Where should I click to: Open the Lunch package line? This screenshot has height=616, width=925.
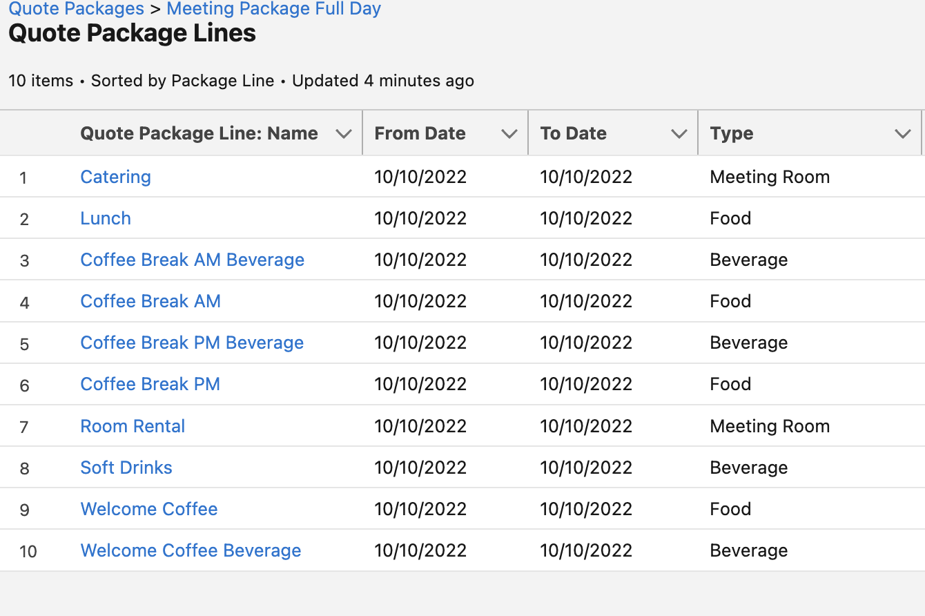tap(106, 218)
